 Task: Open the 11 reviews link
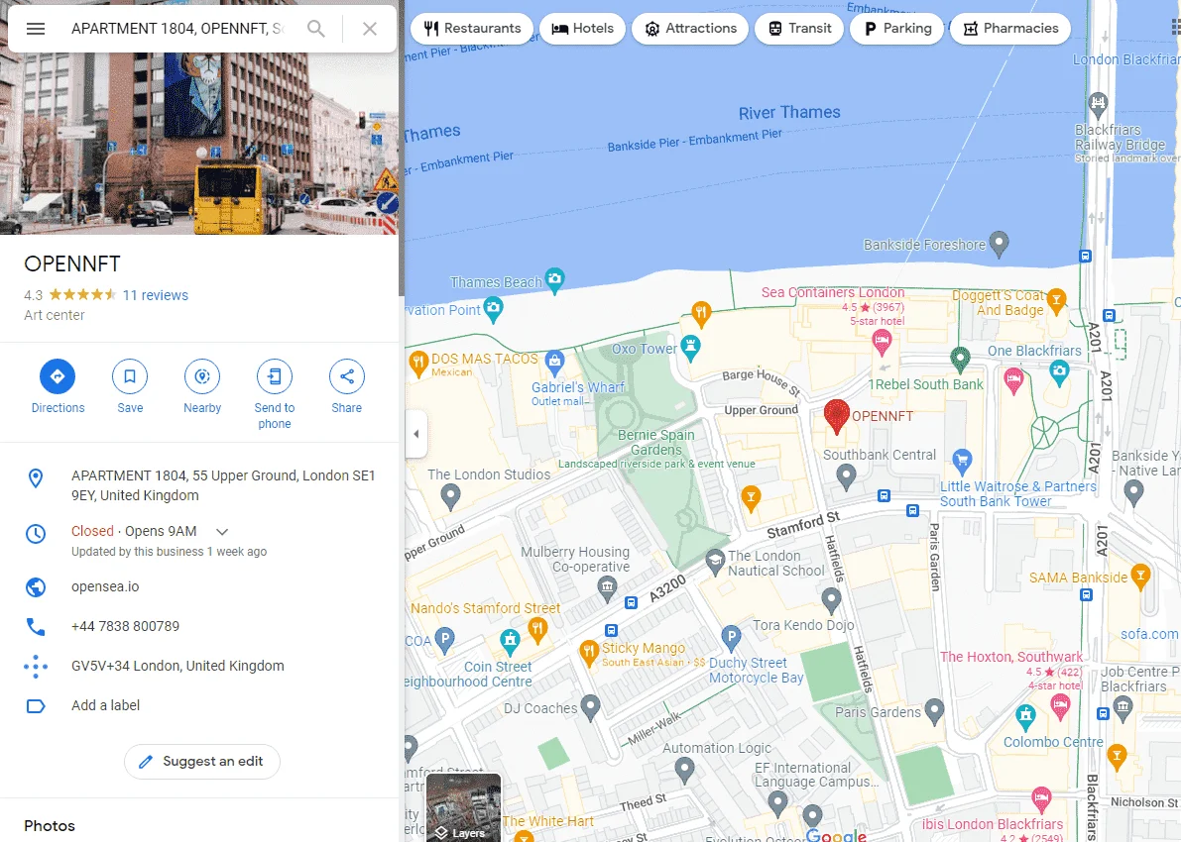pyautogui.click(x=155, y=295)
